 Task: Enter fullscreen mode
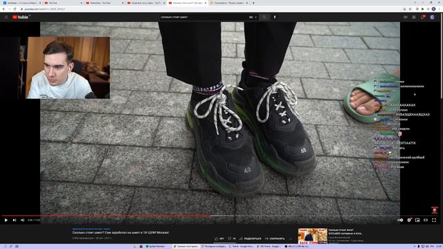pyautogui.click(x=434, y=220)
